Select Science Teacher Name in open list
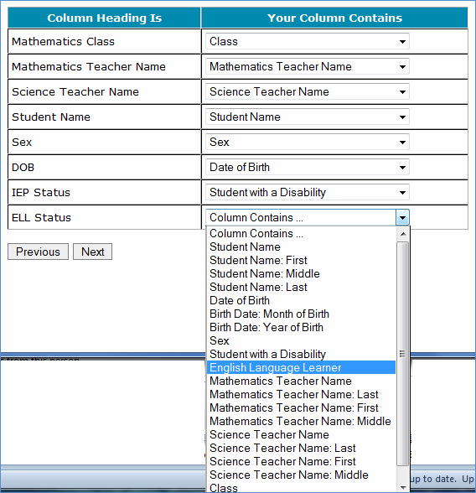476x493 pixels. click(x=301, y=434)
